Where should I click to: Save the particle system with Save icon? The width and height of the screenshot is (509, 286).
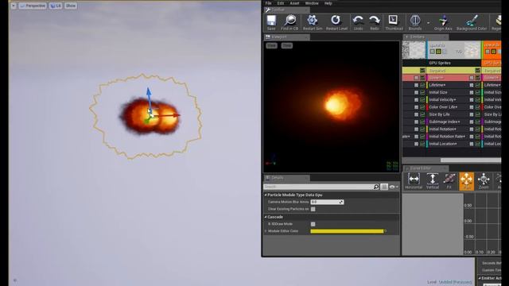[x=271, y=22]
